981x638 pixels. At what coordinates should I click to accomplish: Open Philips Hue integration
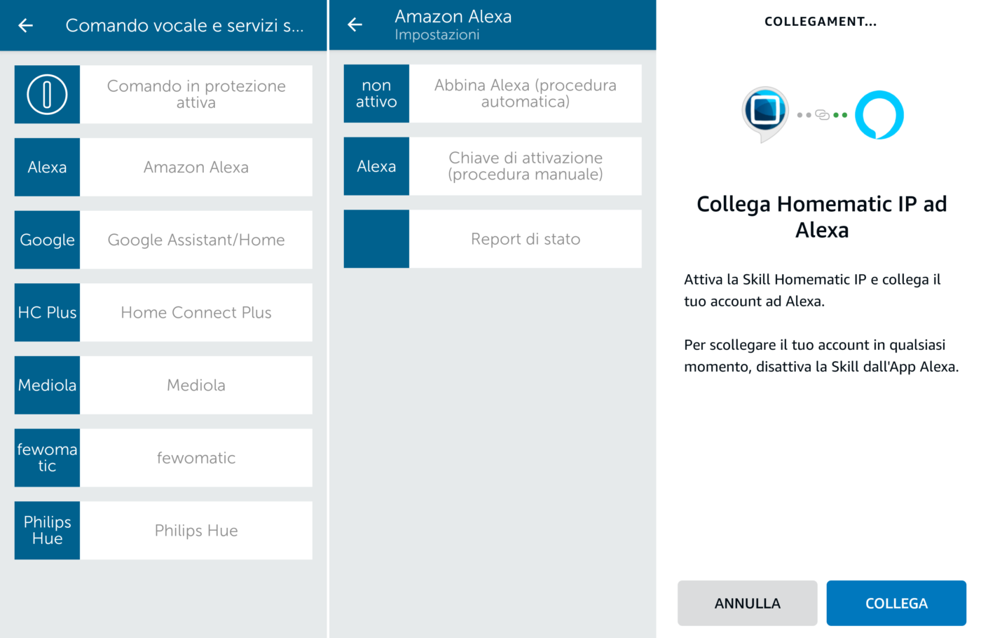(196, 531)
